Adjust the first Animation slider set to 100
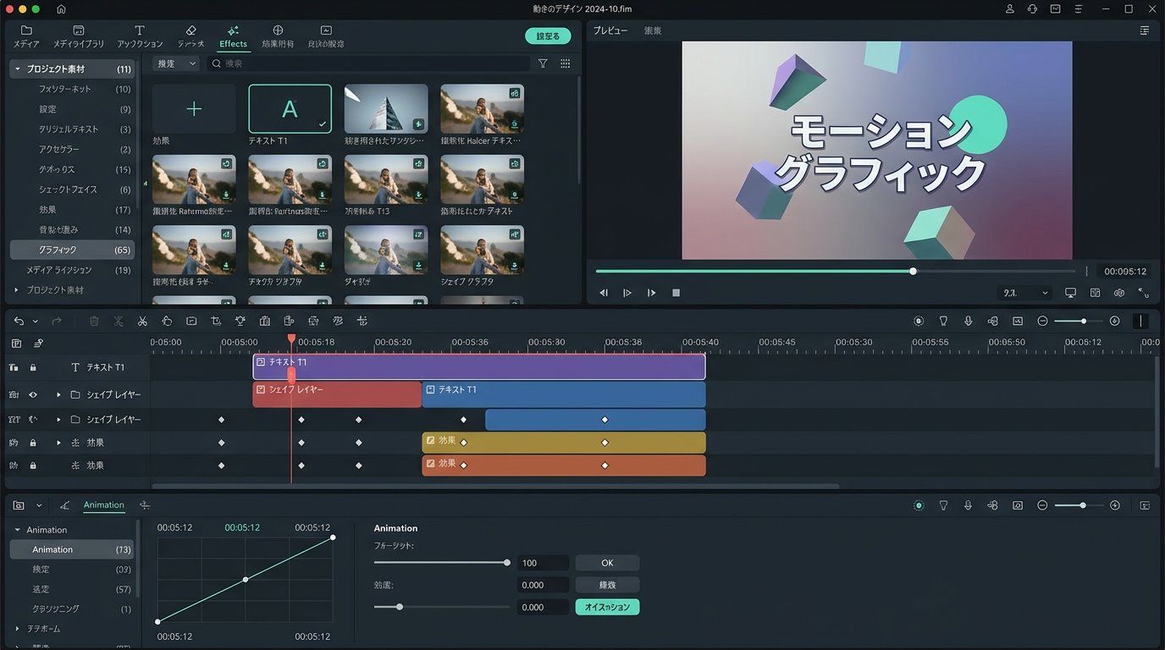 click(440, 563)
